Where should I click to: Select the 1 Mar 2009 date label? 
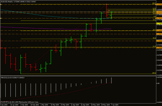[44, 105]
